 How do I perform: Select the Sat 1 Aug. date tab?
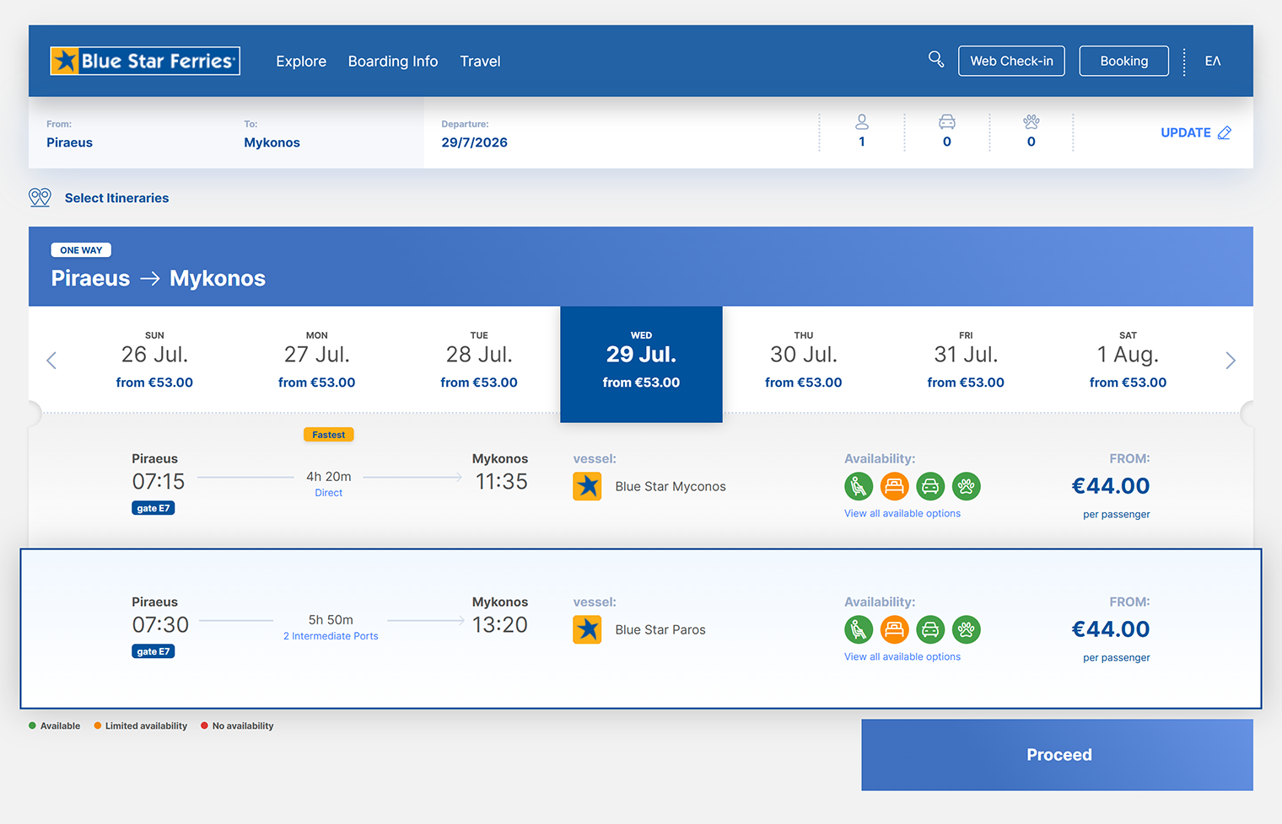pyautogui.click(x=1128, y=361)
